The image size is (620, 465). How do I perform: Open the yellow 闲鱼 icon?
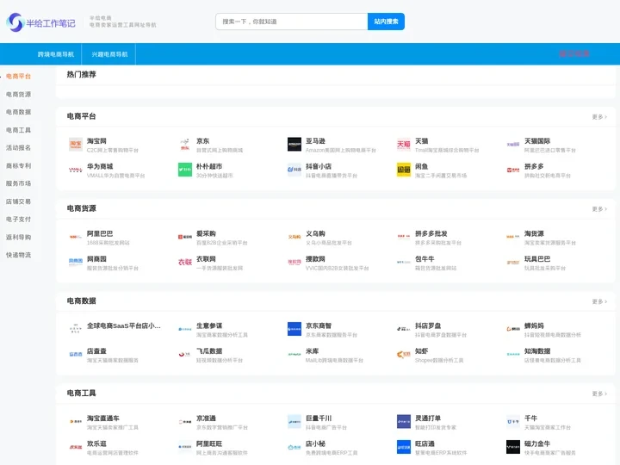point(404,170)
